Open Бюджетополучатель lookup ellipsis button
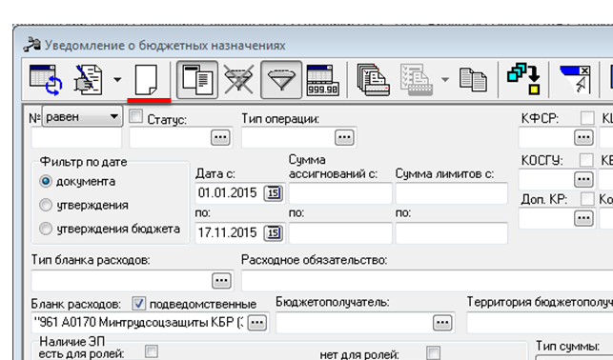 pyautogui.click(x=442, y=323)
